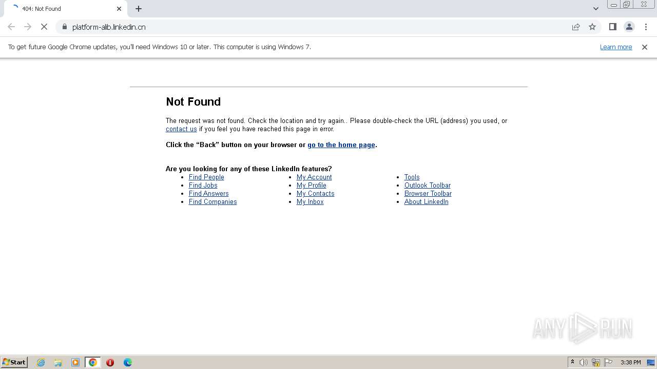
Task: Open Find People link
Action: click(206, 177)
